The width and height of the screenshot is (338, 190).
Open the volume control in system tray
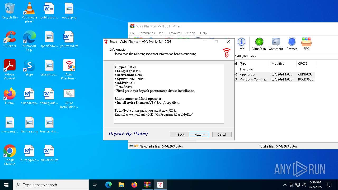click(x=304, y=185)
